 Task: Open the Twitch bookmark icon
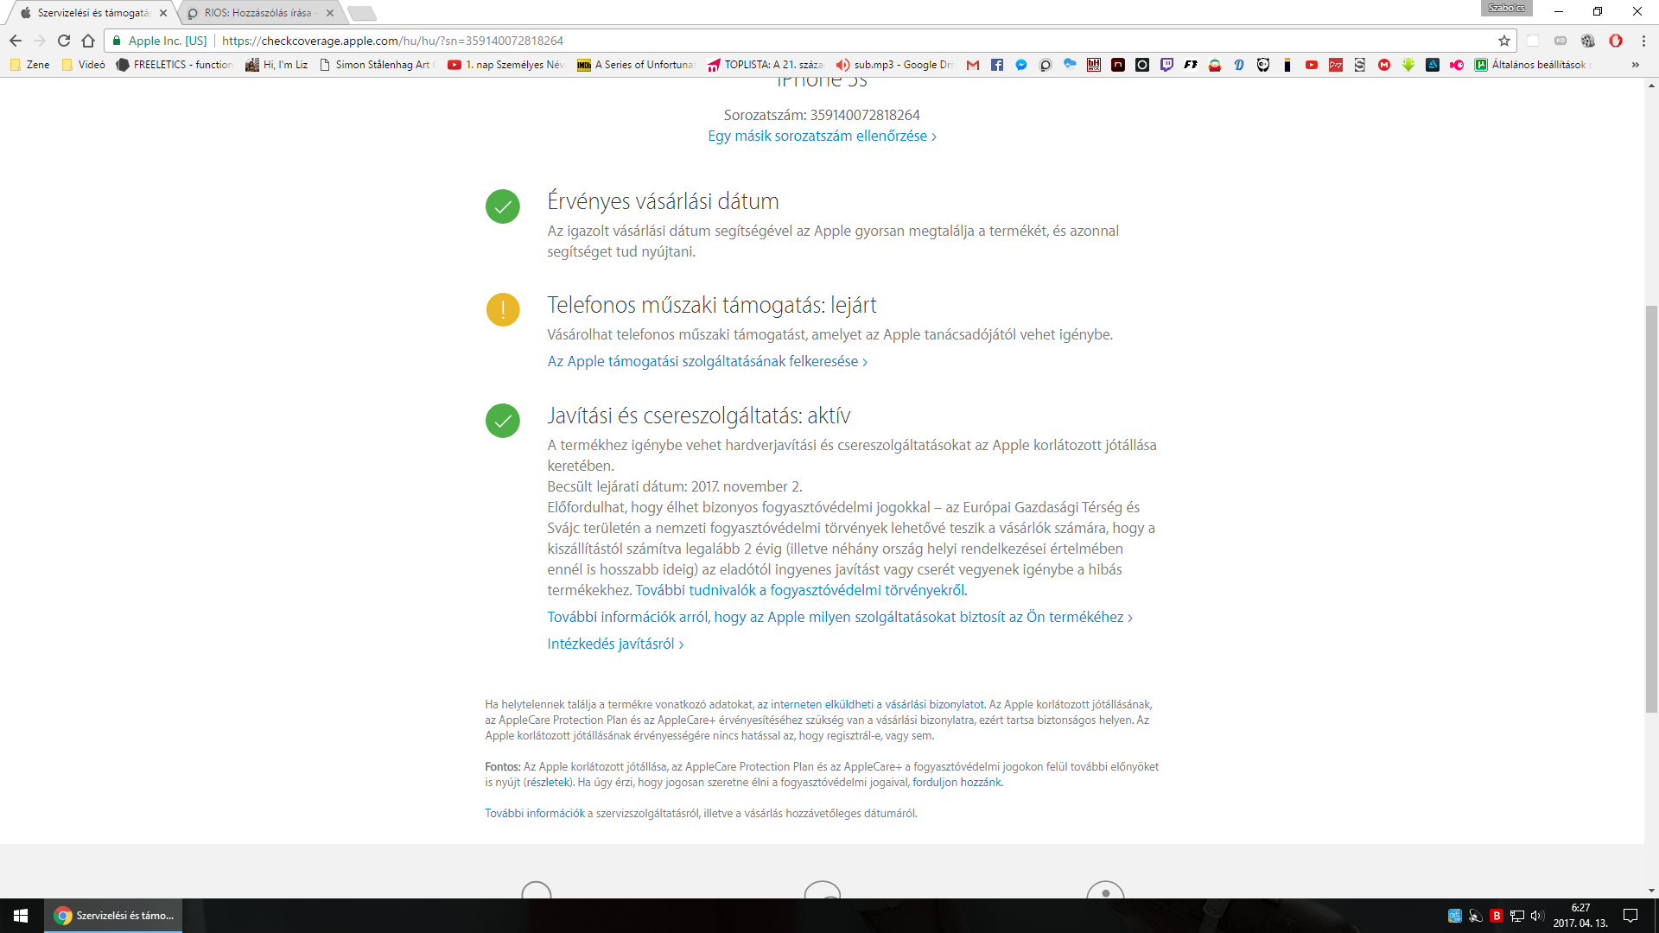pyautogui.click(x=1166, y=65)
